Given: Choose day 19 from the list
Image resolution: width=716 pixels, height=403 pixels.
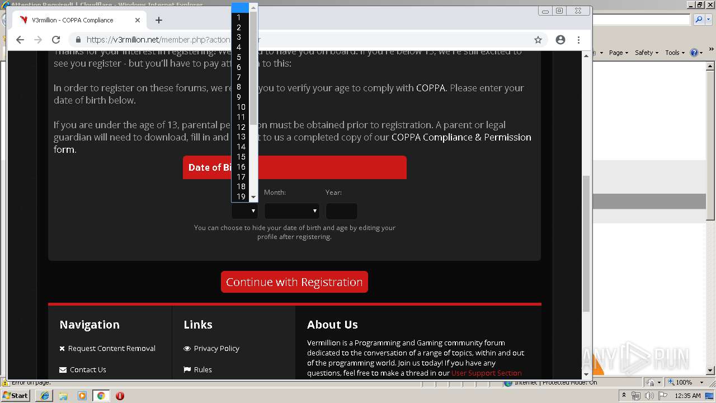Looking at the screenshot, I should (x=240, y=196).
